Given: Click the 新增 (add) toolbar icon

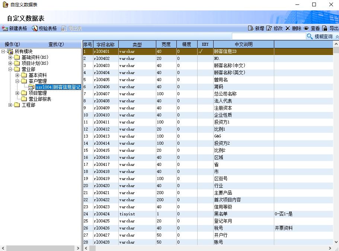Looking at the screenshot, I should pos(250,28).
